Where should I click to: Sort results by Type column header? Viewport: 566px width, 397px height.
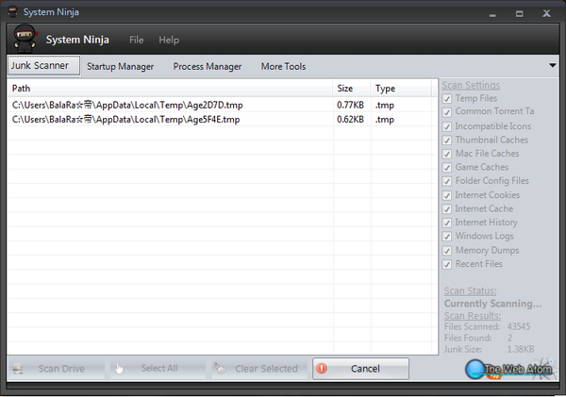(401, 89)
